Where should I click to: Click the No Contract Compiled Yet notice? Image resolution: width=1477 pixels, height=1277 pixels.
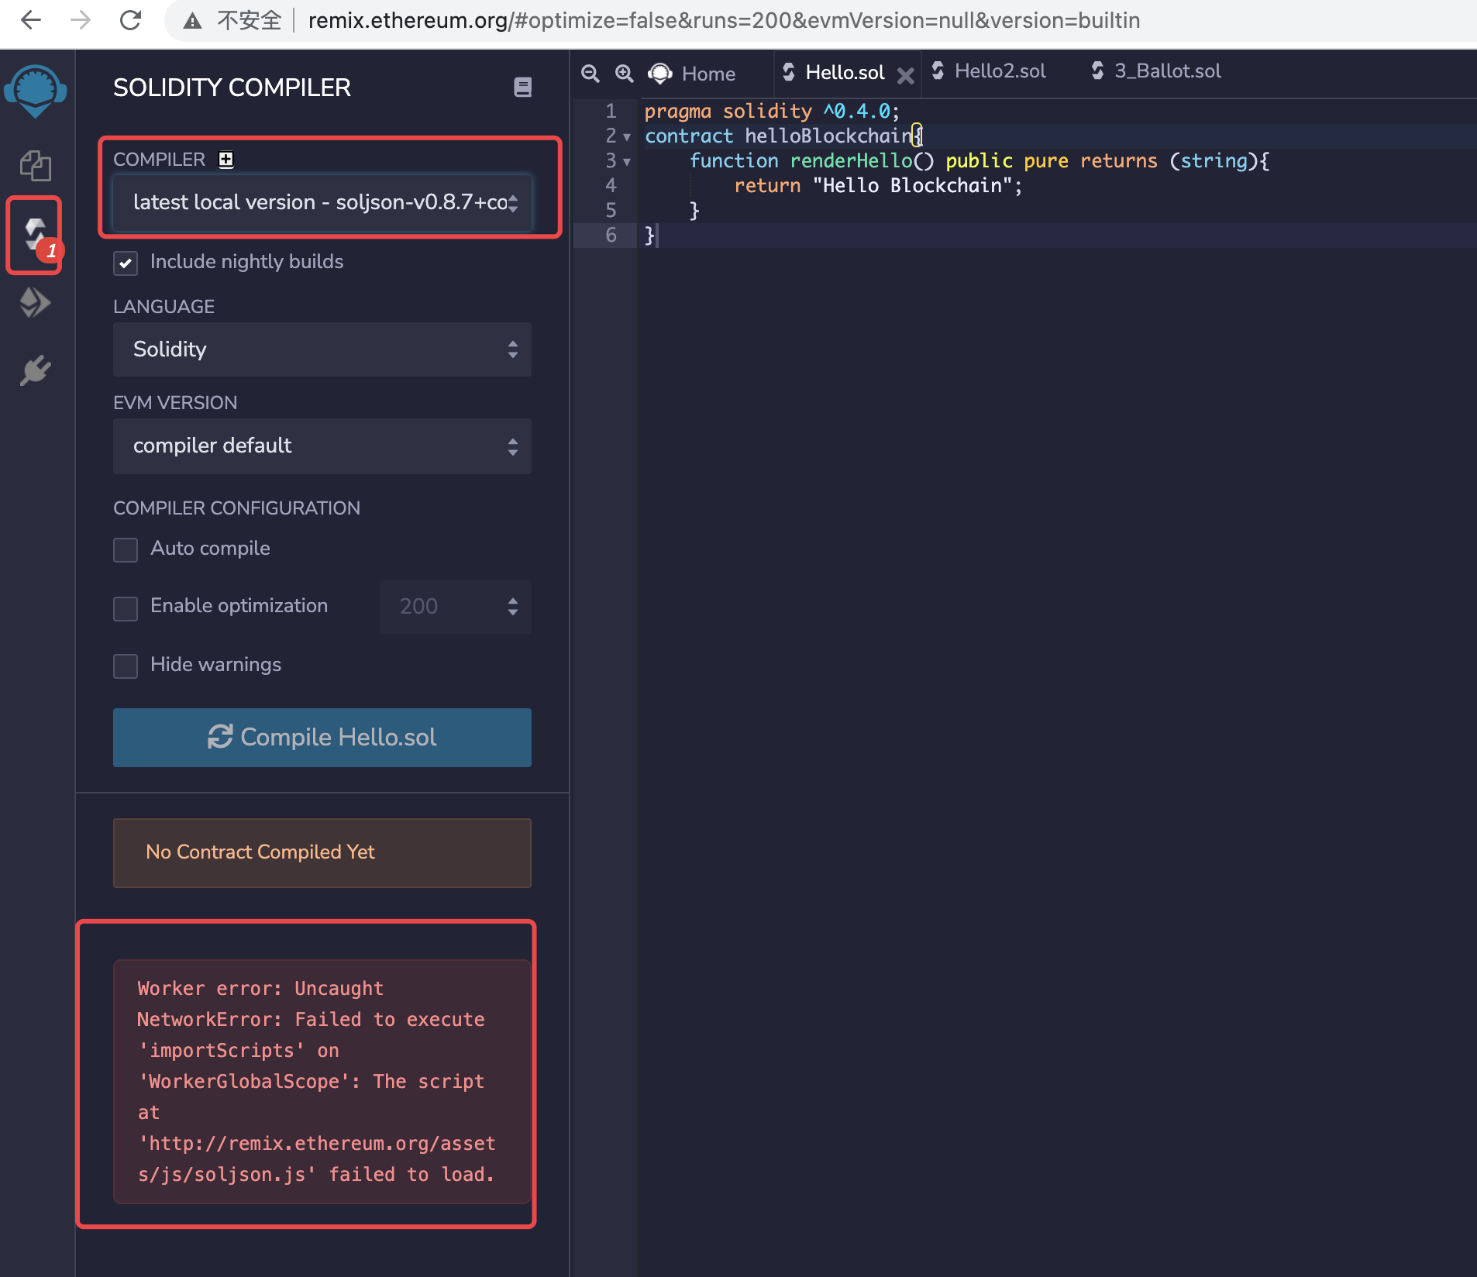tap(322, 852)
